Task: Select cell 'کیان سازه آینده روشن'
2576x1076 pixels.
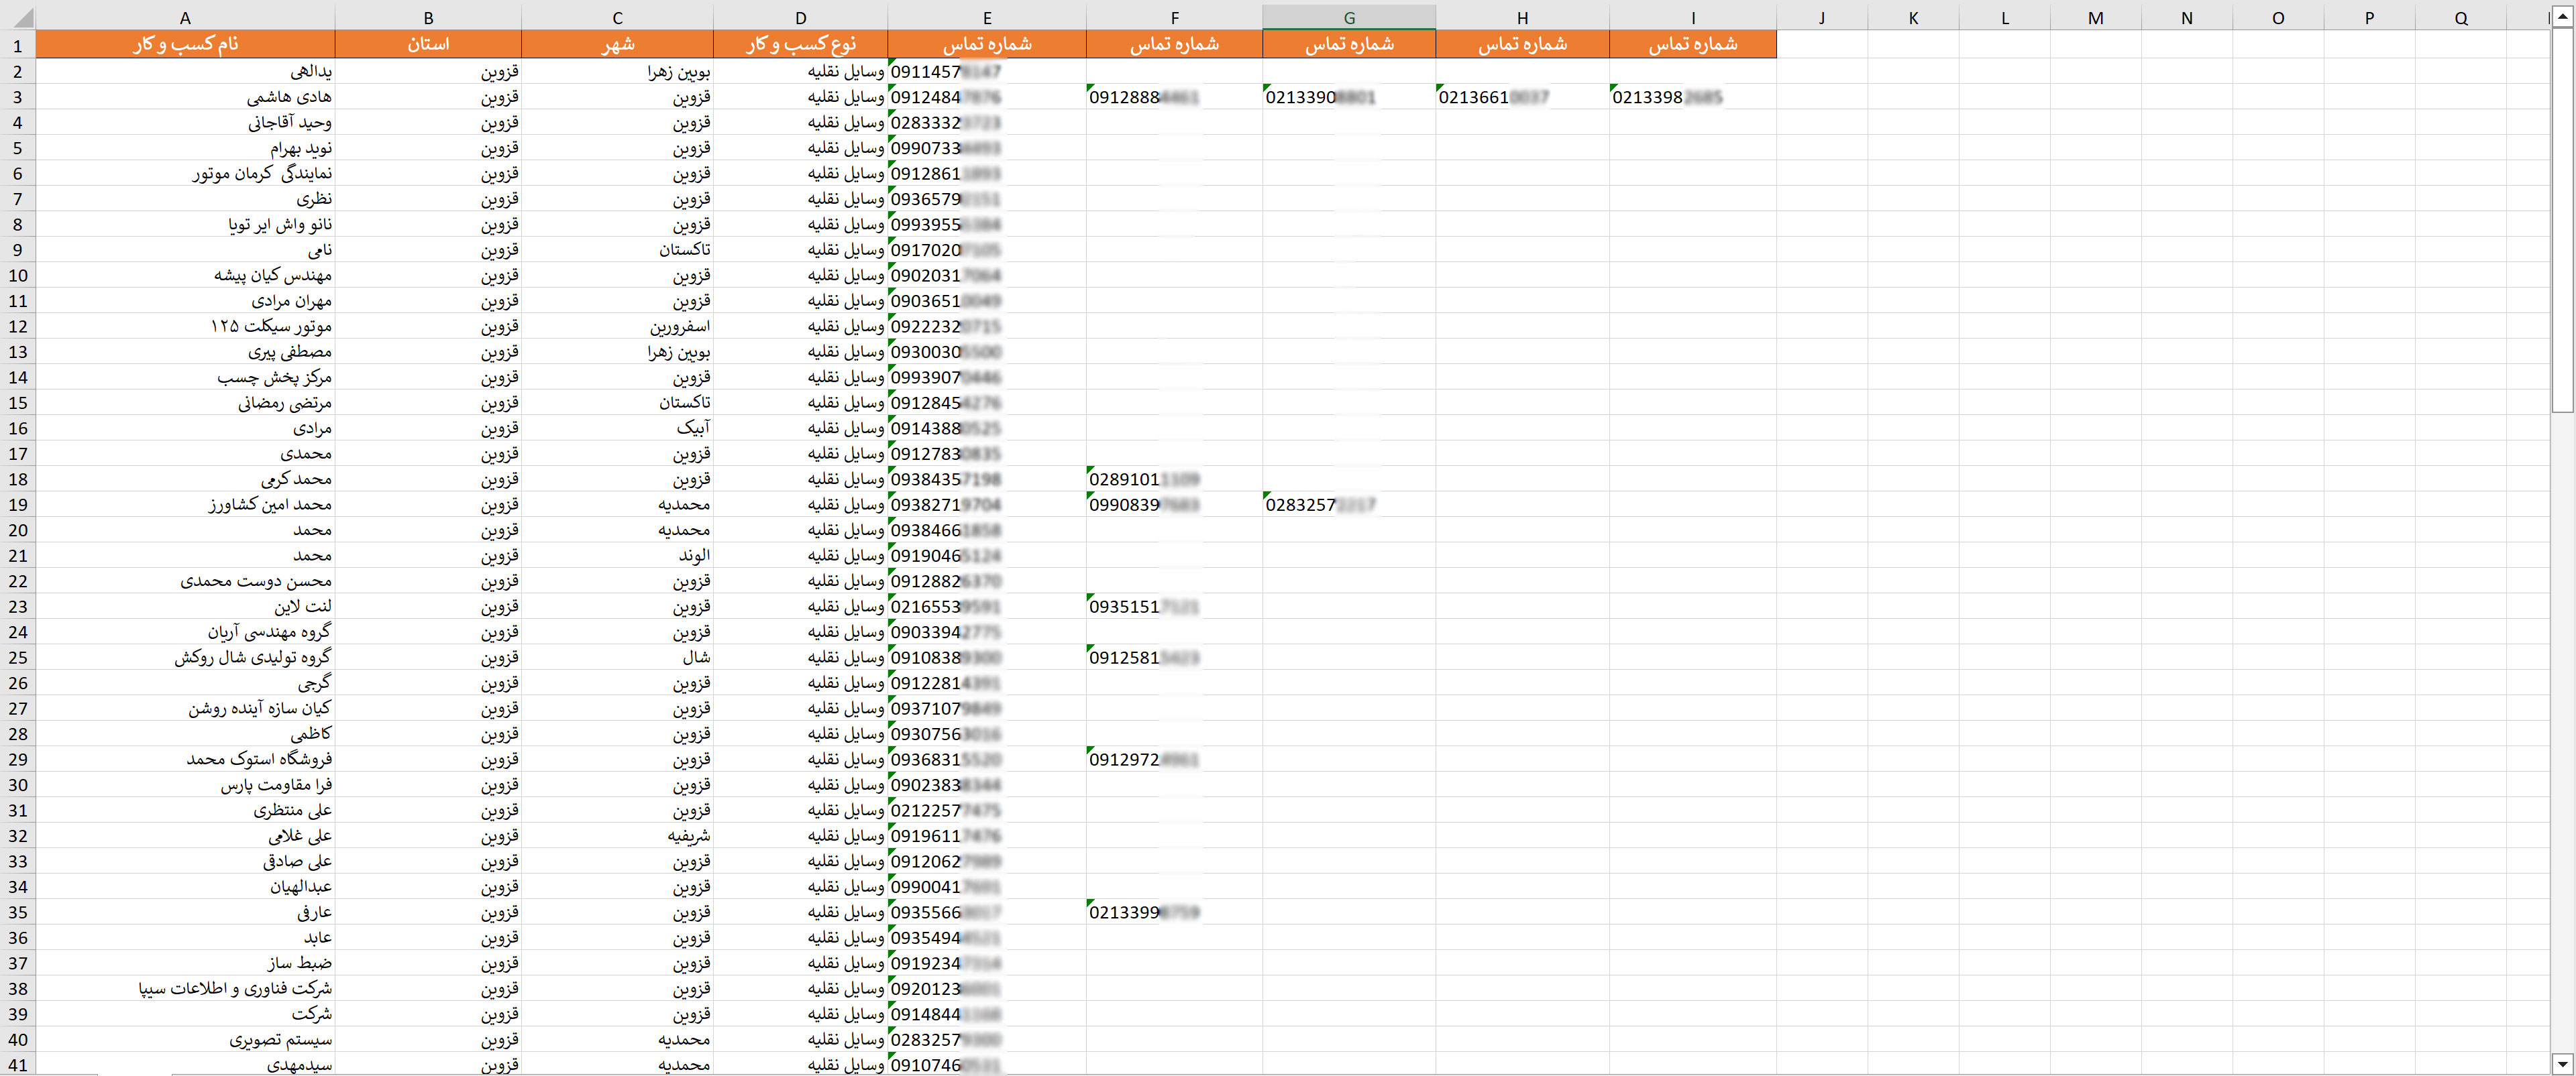Action: coord(185,709)
